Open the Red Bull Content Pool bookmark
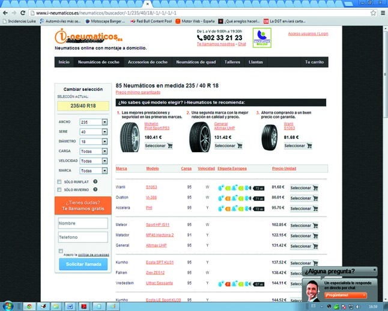388x311 pixels. coord(151,21)
